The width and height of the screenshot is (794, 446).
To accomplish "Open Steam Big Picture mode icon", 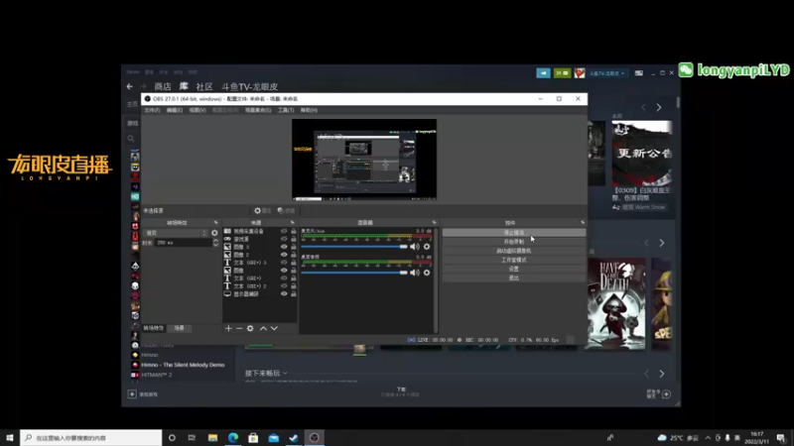I will click(x=639, y=73).
